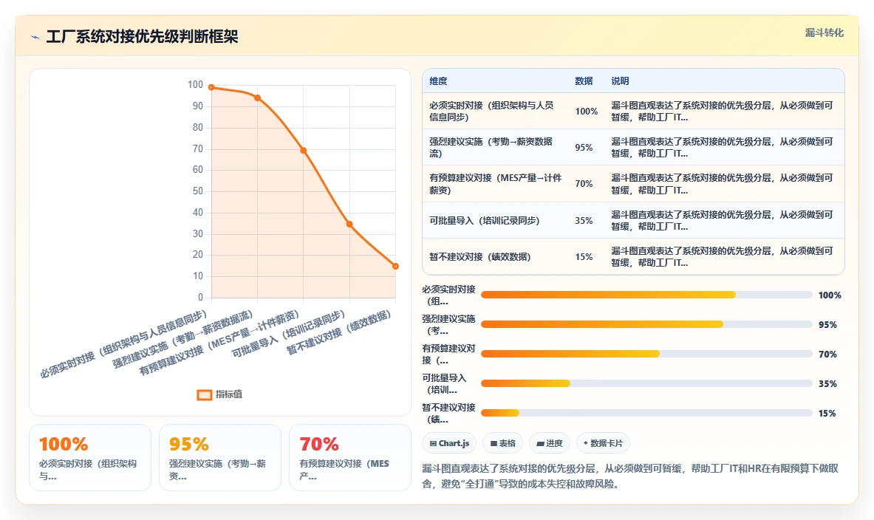Click the 可批量导入 35% progress bar
This screenshot has height=520, width=874.
[646, 383]
